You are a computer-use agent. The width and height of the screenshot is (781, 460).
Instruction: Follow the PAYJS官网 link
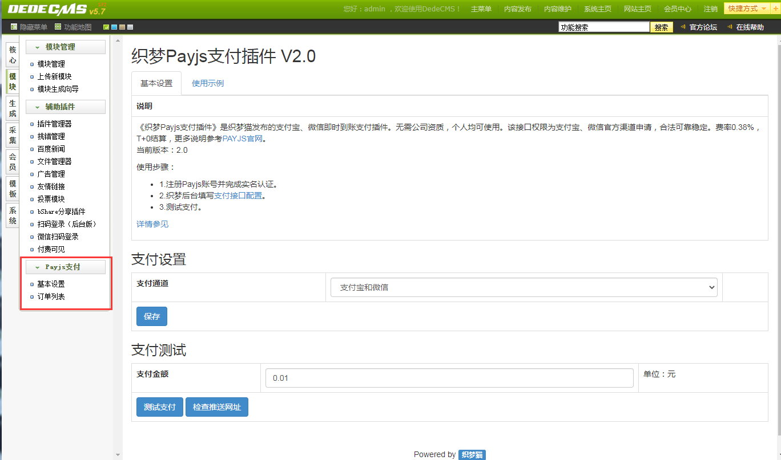point(243,138)
